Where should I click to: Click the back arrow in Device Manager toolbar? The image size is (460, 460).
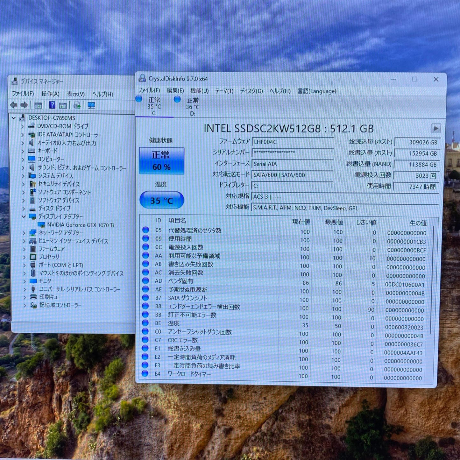click(14, 105)
